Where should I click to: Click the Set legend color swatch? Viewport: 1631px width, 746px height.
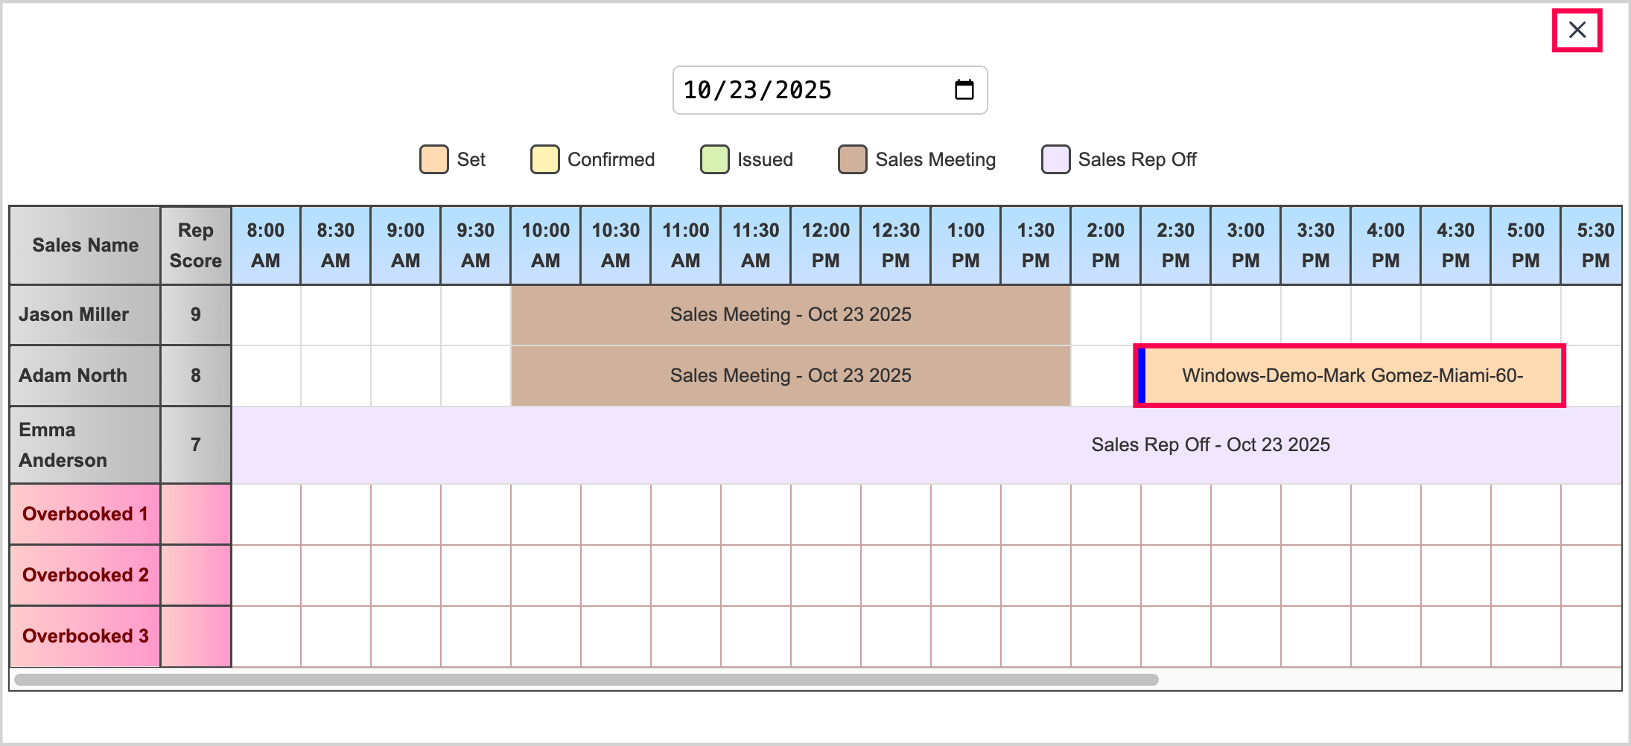coord(433,159)
